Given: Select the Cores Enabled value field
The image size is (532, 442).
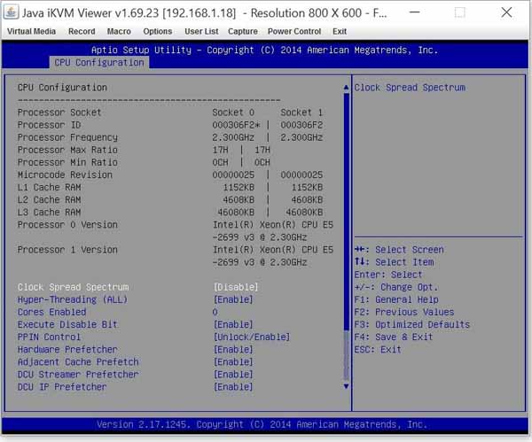Looking at the screenshot, I should 215,312.
